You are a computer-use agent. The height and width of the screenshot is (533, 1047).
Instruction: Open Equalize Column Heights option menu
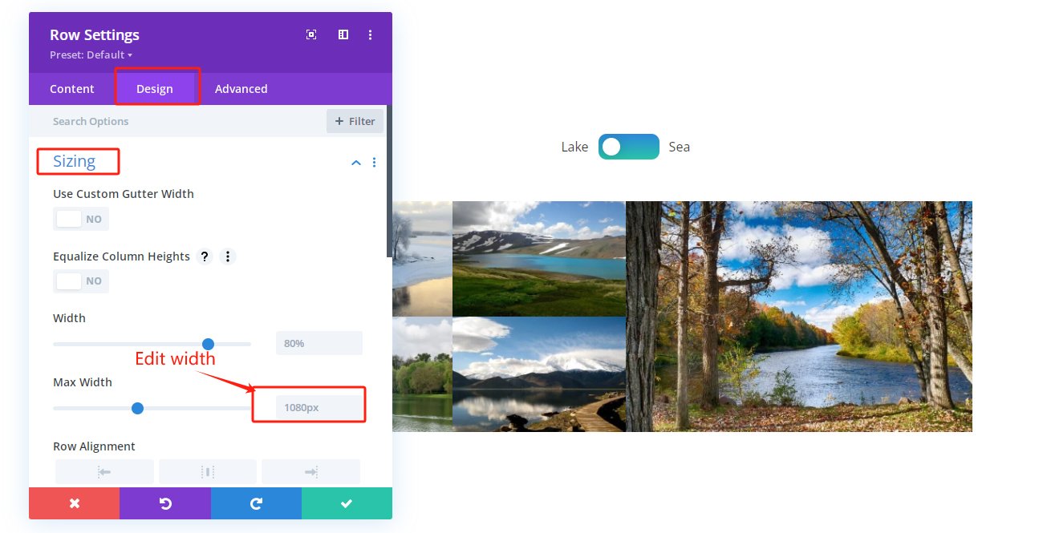coord(228,256)
